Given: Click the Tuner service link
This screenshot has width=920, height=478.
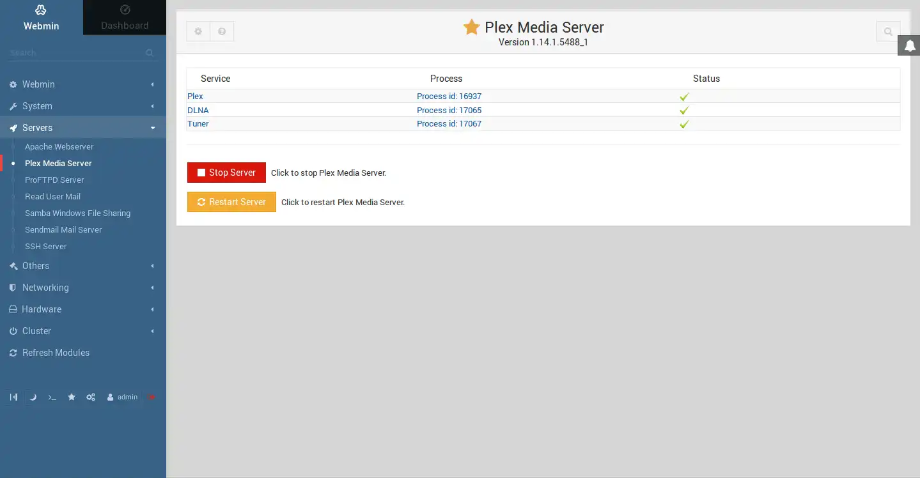Looking at the screenshot, I should click(x=198, y=124).
